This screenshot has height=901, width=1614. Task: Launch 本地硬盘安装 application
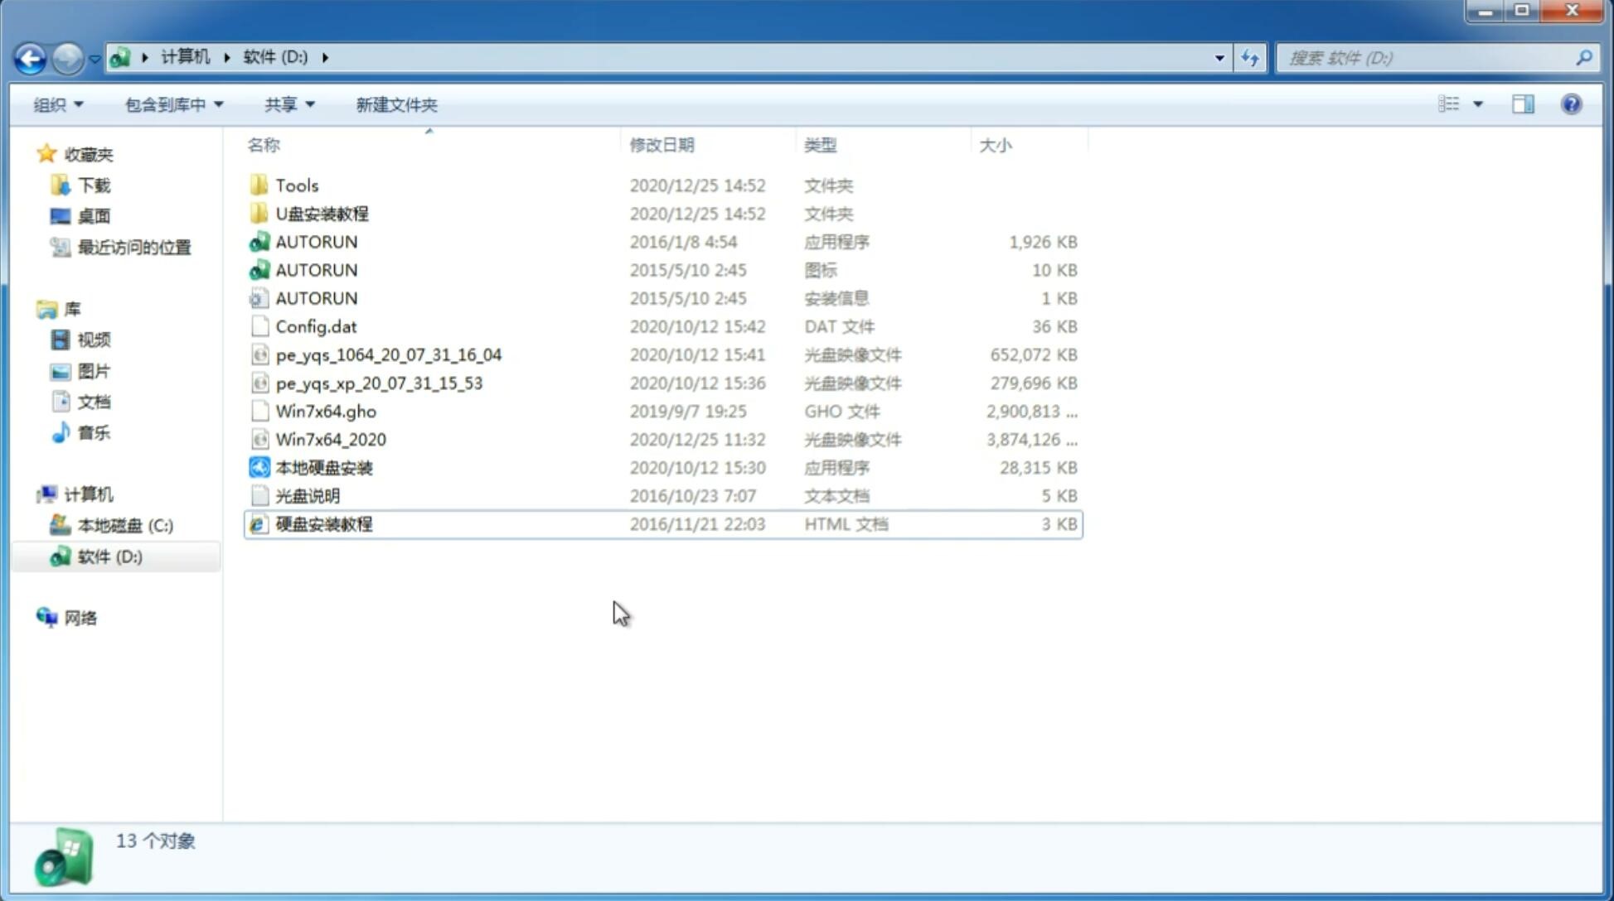point(323,466)
